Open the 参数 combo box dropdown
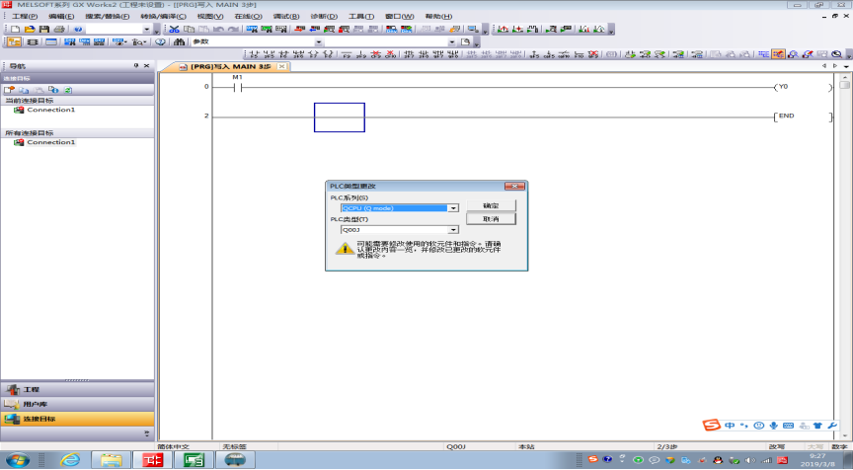This screenshot has height=470, width=853. pyautogui.click(x=318, y=42)
